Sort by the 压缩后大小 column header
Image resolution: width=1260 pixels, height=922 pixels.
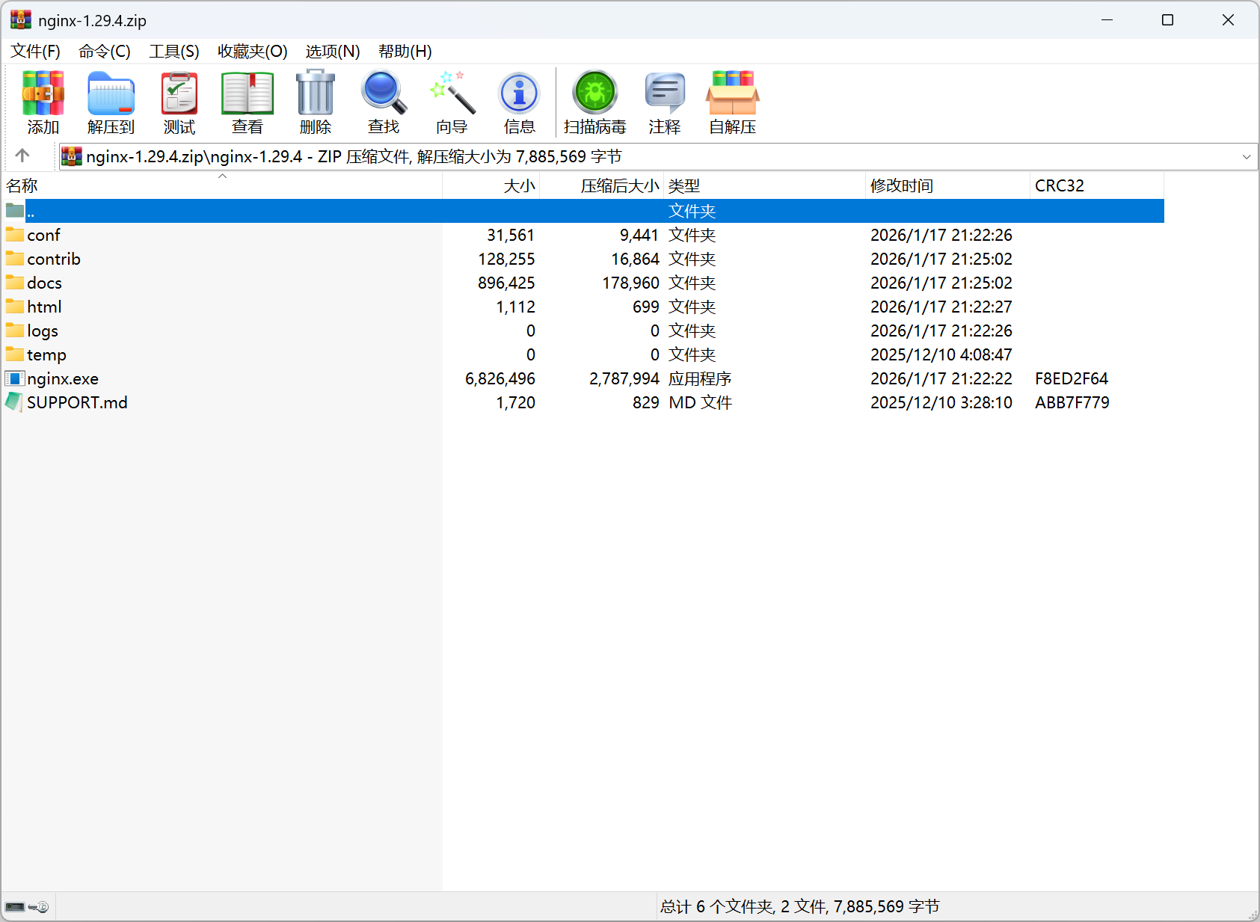click(x=602, y=185)
